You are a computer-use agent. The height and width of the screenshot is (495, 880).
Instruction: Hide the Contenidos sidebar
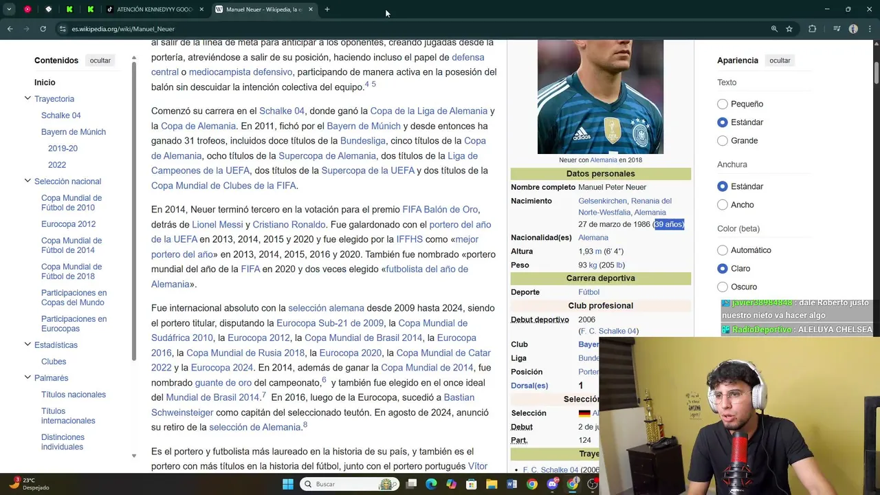click(100, 60)
